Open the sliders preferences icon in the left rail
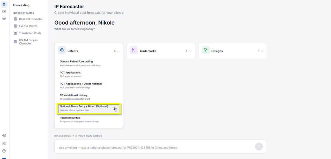331x159 pixels. click(x=4, y=143)
